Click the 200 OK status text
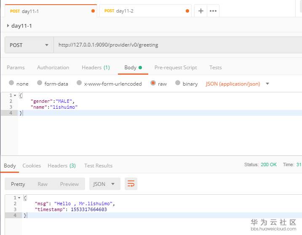The height and width of the screenshot is (235, 302). (x=268, y=164)
